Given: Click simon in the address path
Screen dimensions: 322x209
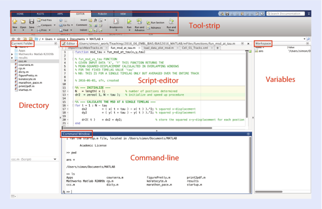Looking at the screenshot, I should [x=61, y=39].
